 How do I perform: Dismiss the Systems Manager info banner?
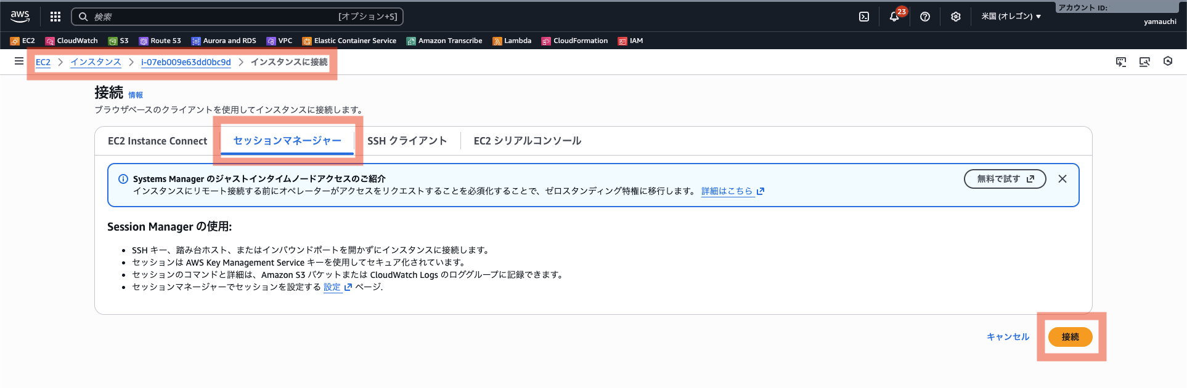click(x=1063, y=179)
